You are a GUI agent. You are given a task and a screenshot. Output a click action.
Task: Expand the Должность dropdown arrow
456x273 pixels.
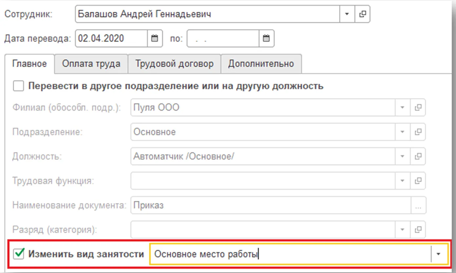[x=403, y=156]
